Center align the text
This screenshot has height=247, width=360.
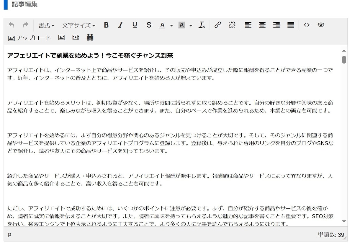(x=262, y=25)
